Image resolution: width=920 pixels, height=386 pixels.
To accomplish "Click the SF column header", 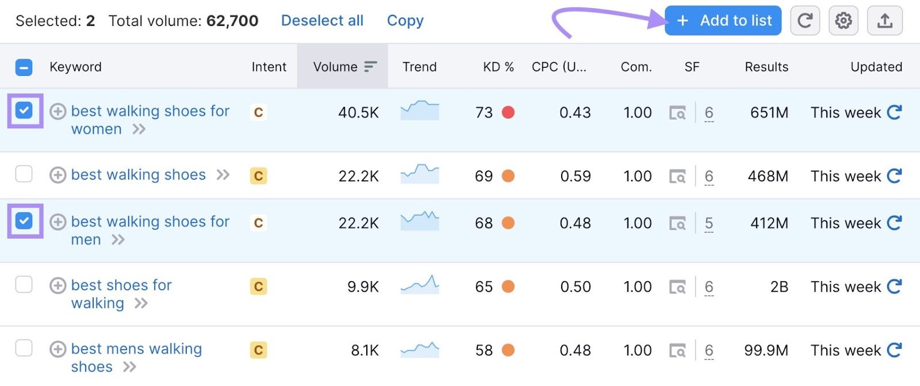I will click(x=692, y=67).
